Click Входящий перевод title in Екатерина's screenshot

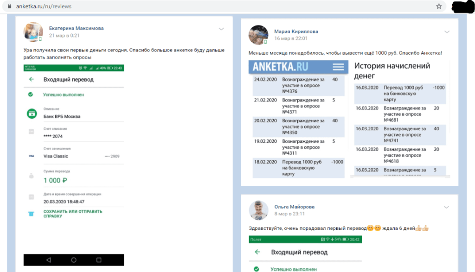tap(69, 80)
